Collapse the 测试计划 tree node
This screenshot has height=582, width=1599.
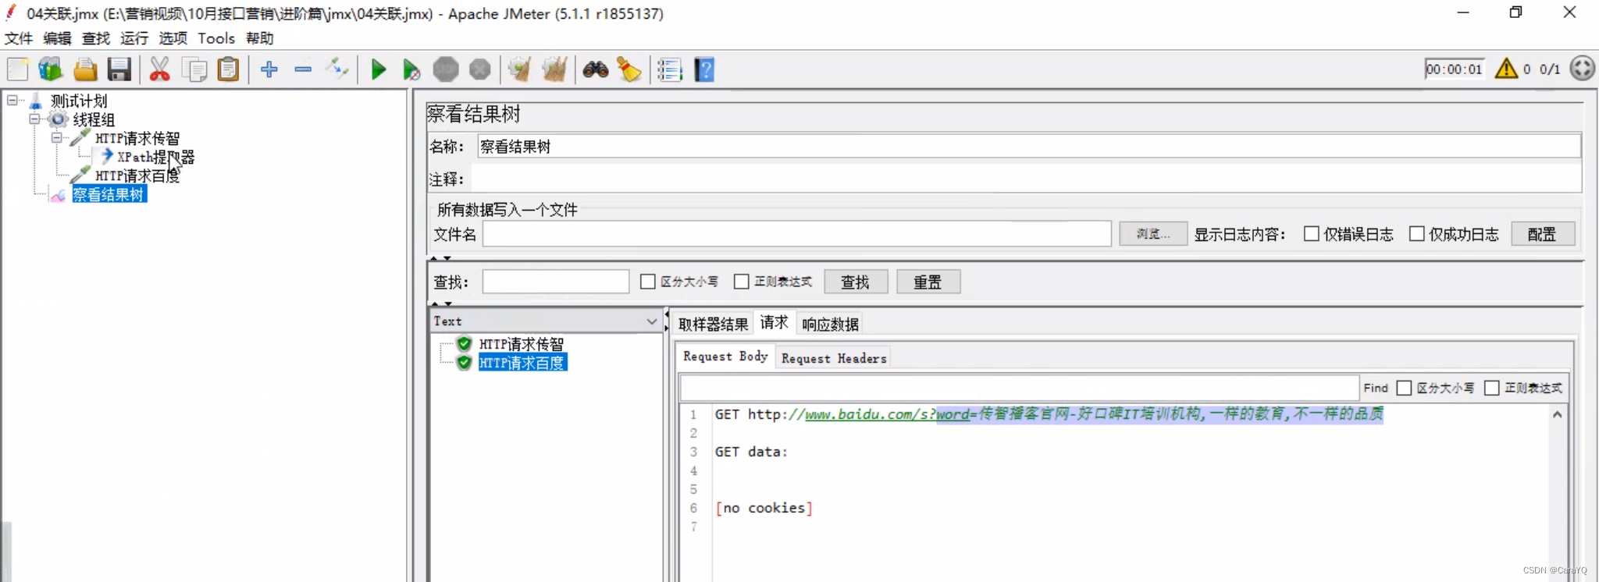[12, 100]
